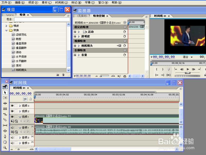Click the delete trash icon in effects panel

tap(63, 75)
